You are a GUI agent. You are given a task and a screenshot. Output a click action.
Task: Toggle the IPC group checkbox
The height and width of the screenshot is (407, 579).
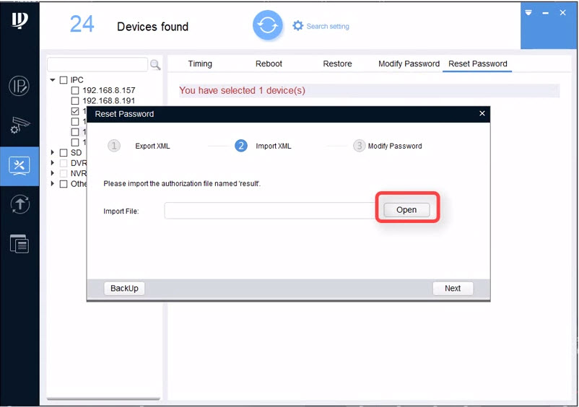pos(64,80)
